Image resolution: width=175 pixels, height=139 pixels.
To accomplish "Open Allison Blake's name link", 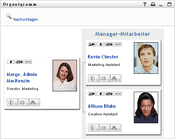I will click(102, 106).
